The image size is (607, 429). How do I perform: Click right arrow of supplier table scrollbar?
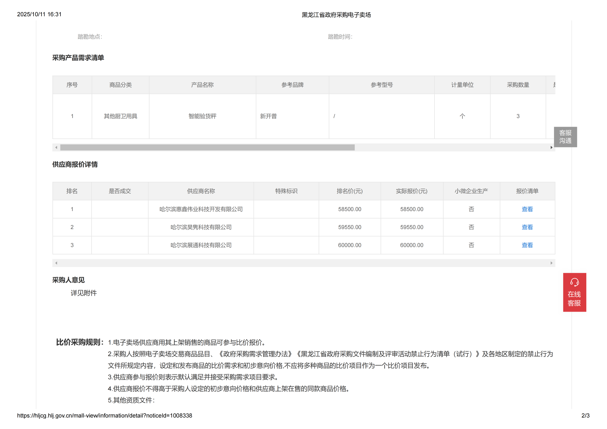coord(551,263)
